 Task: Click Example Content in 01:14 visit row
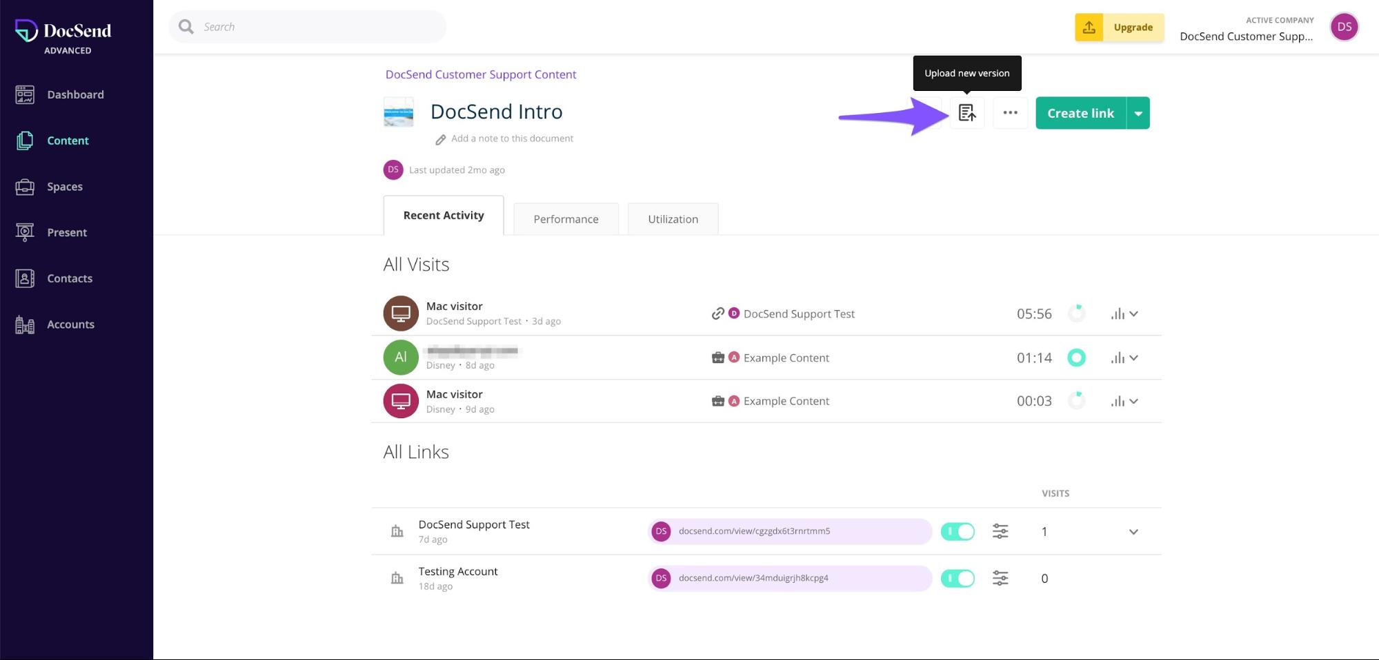point(786,358)
